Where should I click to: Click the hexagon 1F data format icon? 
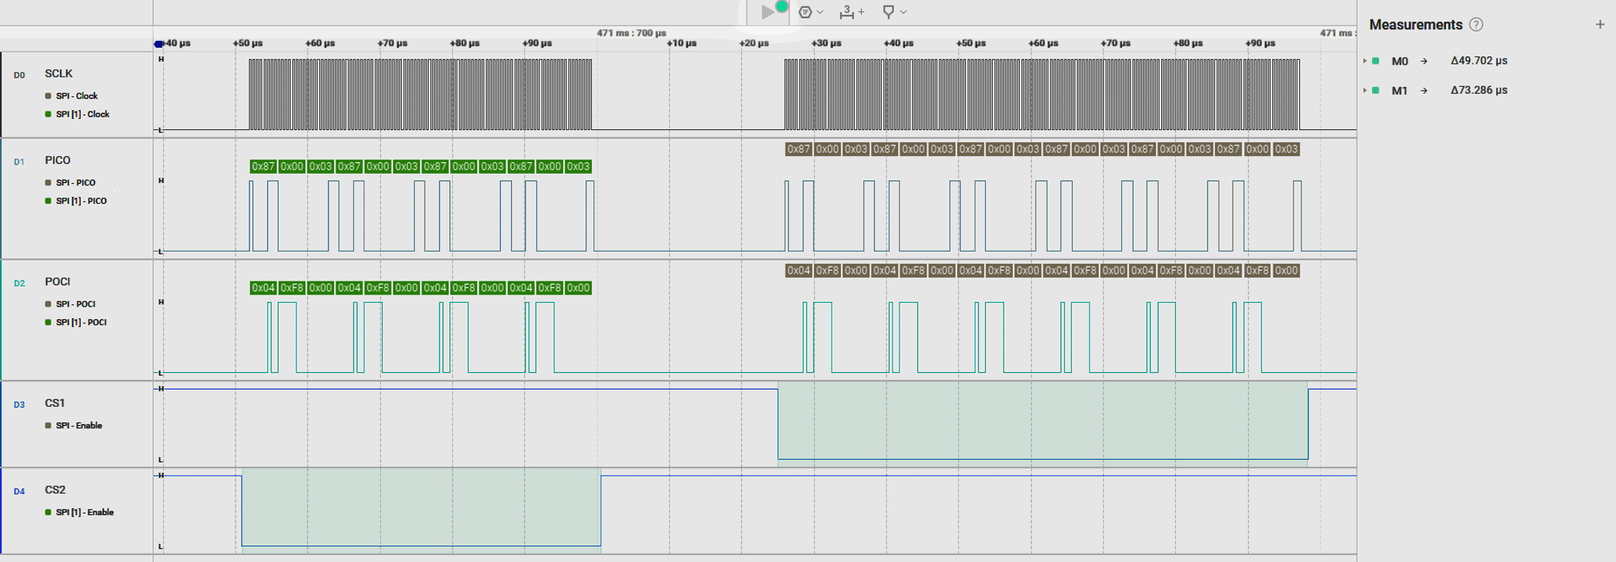(x=805, y=12)
